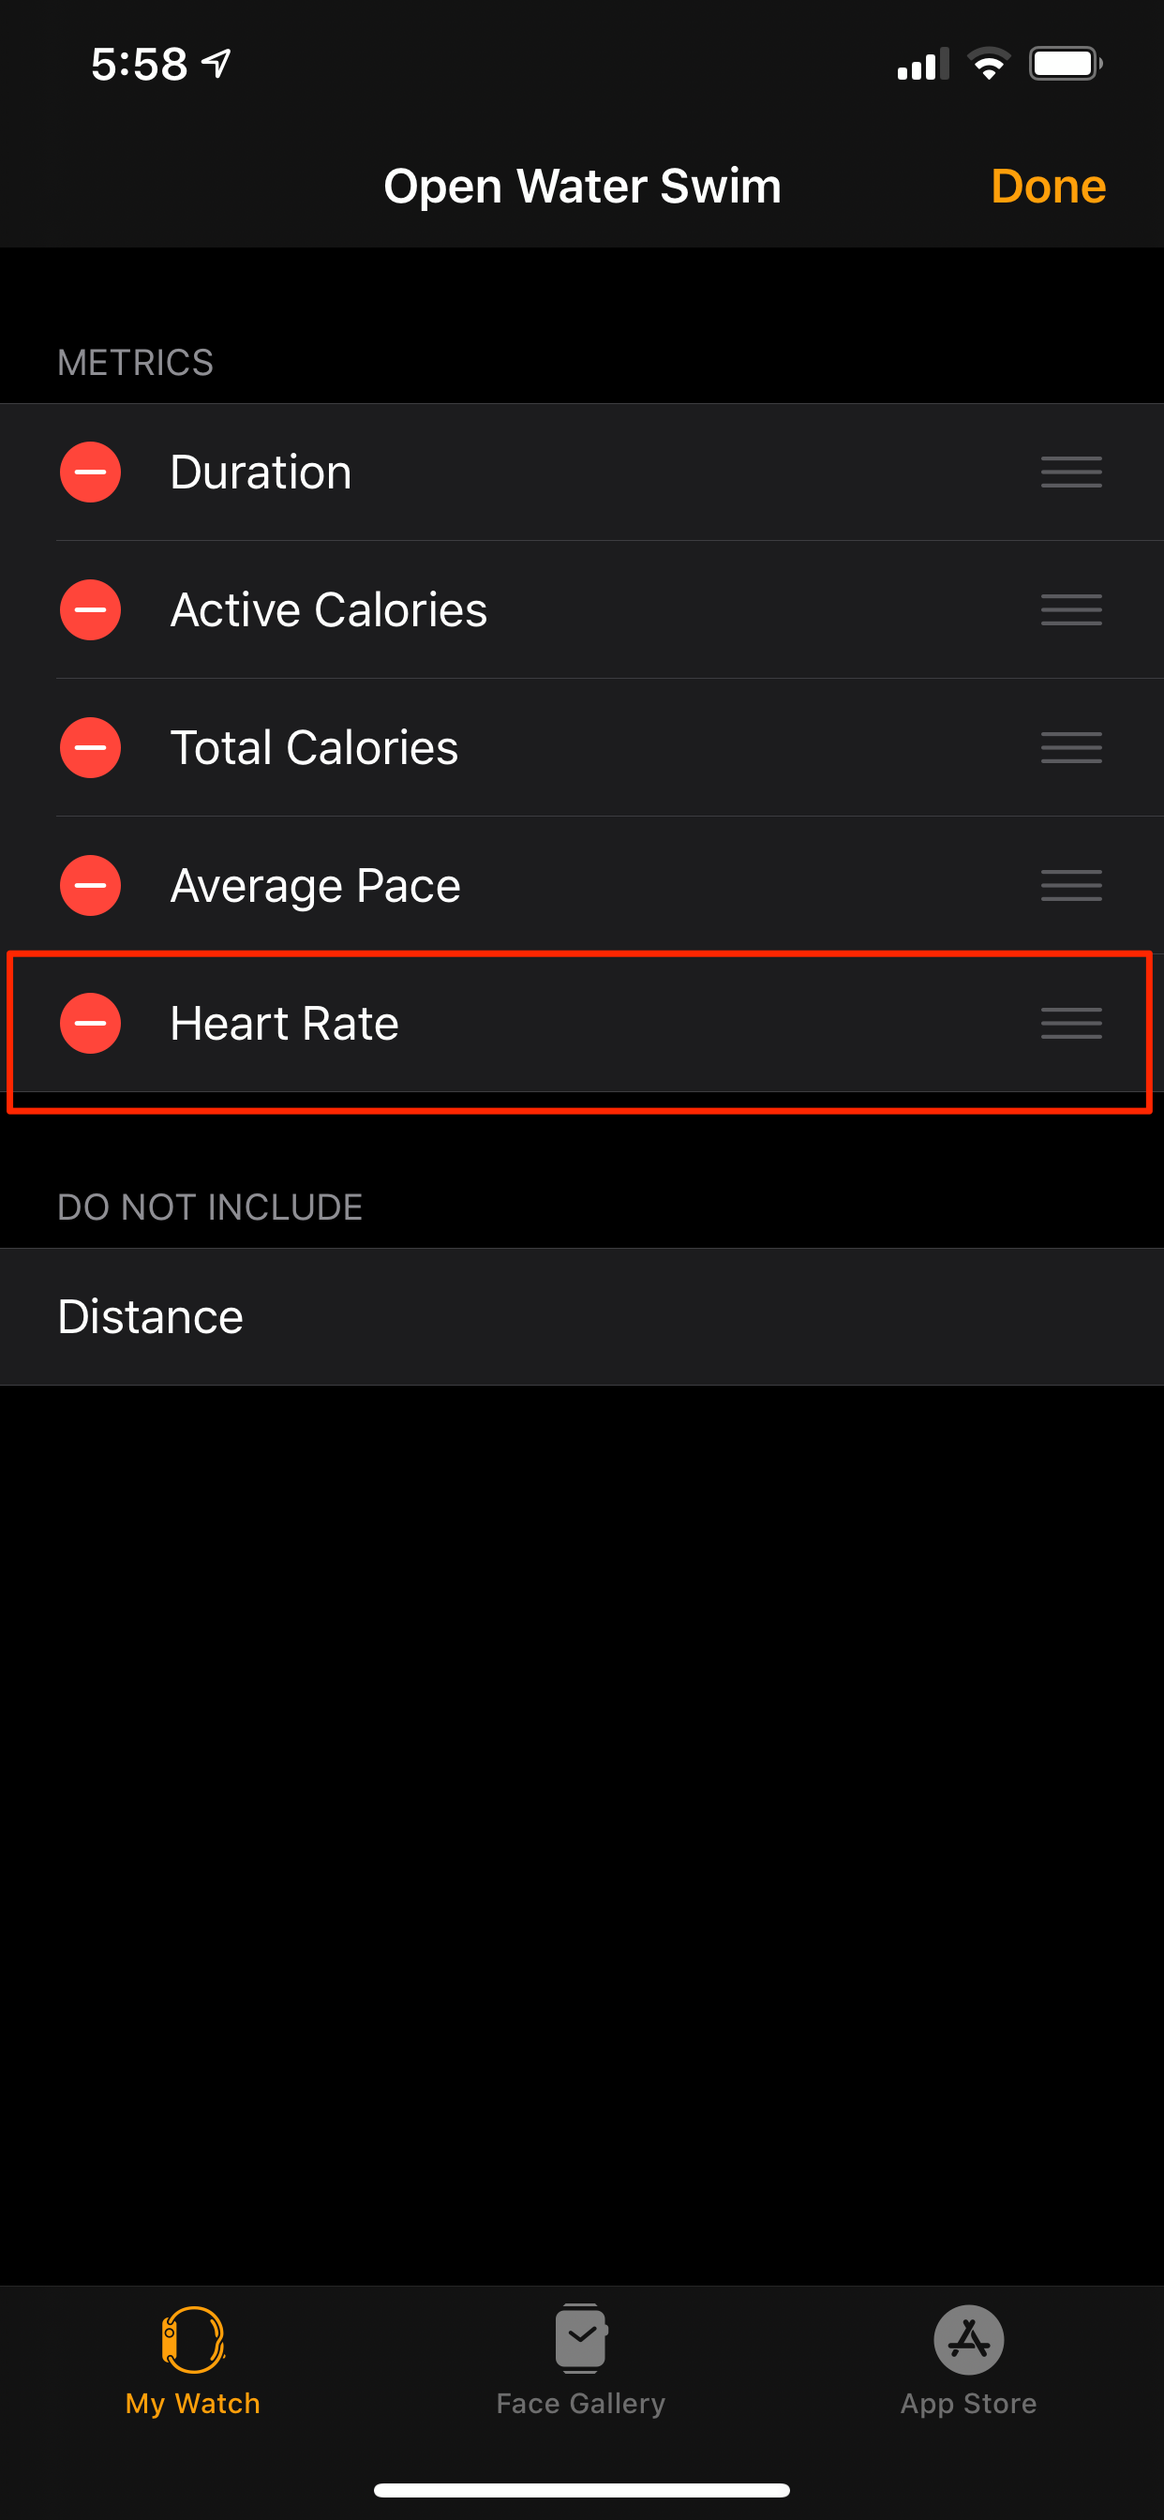The width and height of the screenshot is (1164, 2520).
Task: Tap Done to finish editing metrics
Action: pyautogui.click(x=1048, y=186)
